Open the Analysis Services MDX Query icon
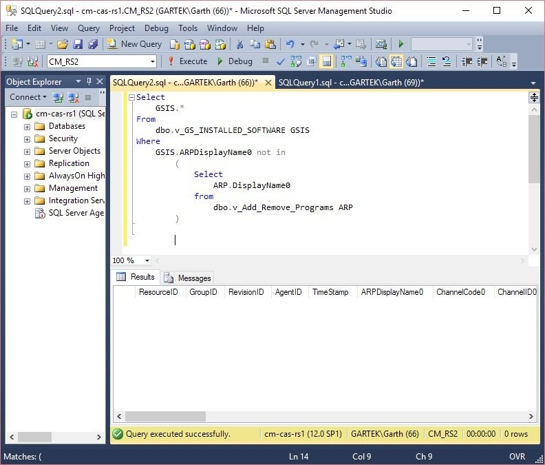Image resolution: width=545 pixels, height=465 pixels. point(190,44)
